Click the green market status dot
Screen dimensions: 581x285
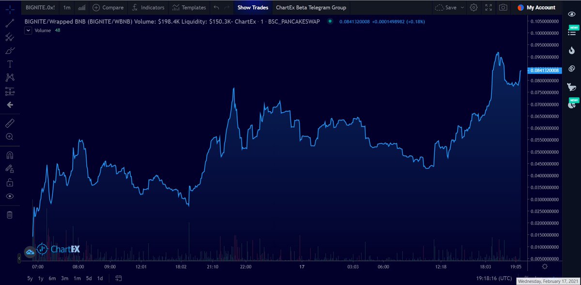[330, 21]
